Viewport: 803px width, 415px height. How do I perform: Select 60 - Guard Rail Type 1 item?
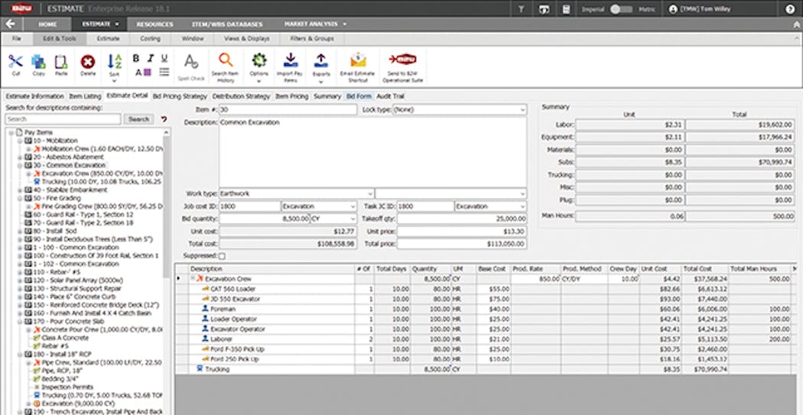pos(83,215)
